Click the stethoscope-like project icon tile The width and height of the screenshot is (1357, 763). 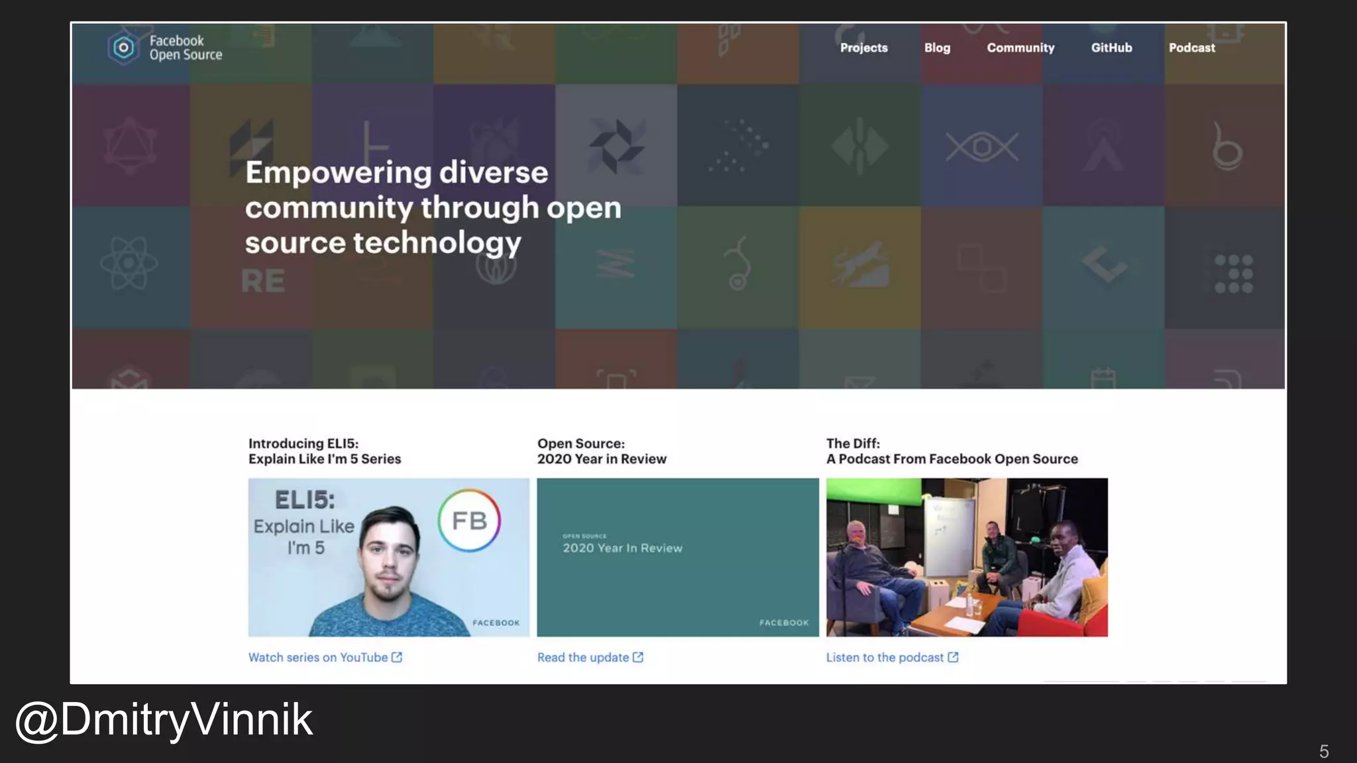pos(737,264)
